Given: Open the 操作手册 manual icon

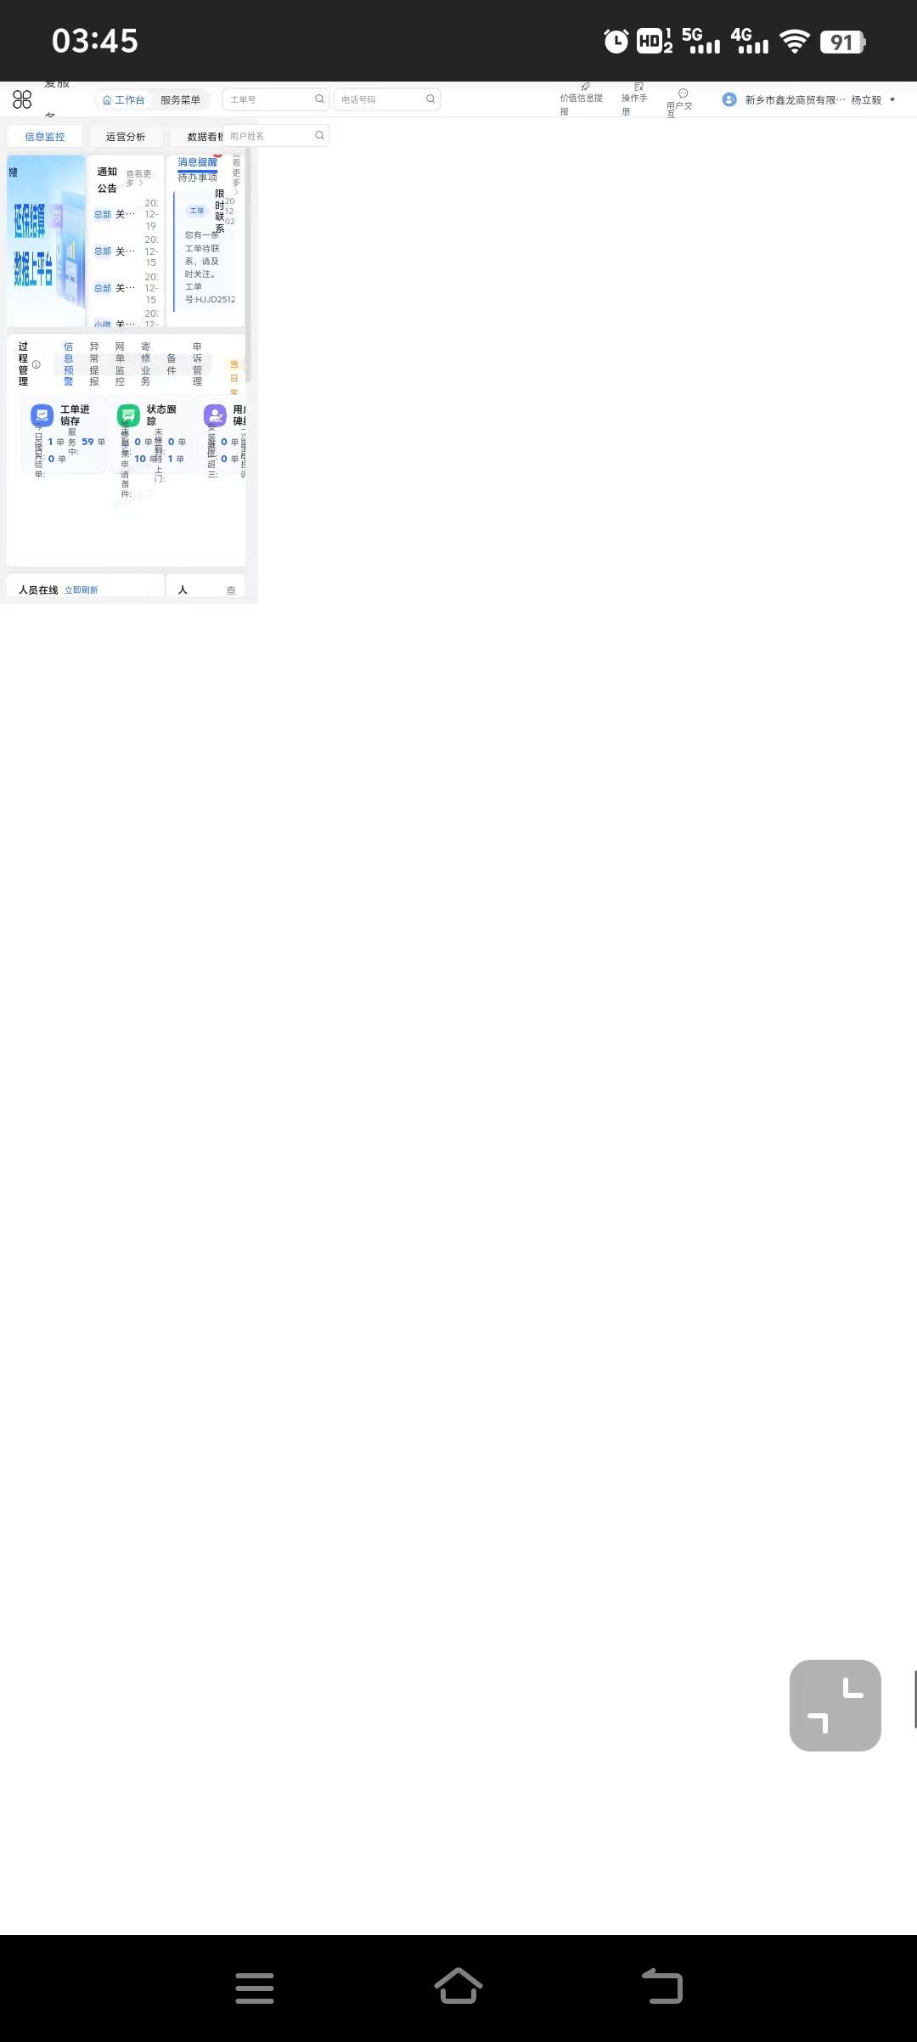Looking at the screenshot, I should pos(639,87).
